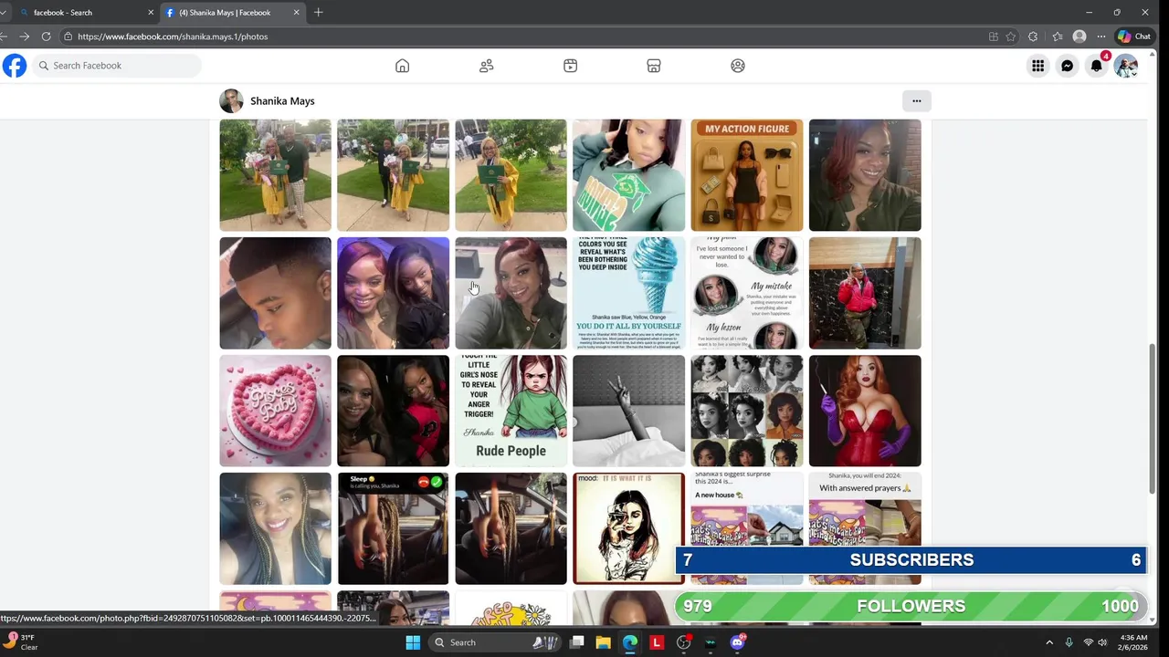
Task: Click the address bar URL
Action: (173, 36)
